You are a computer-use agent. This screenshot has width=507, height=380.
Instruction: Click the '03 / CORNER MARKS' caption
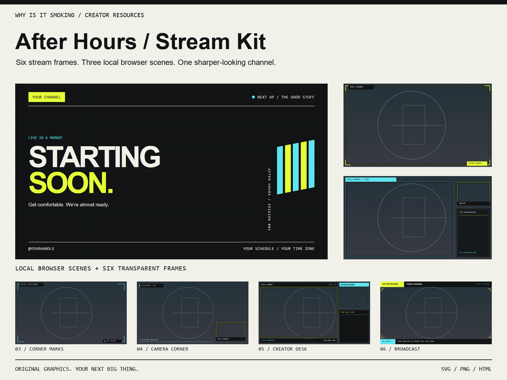pos(39,349)
